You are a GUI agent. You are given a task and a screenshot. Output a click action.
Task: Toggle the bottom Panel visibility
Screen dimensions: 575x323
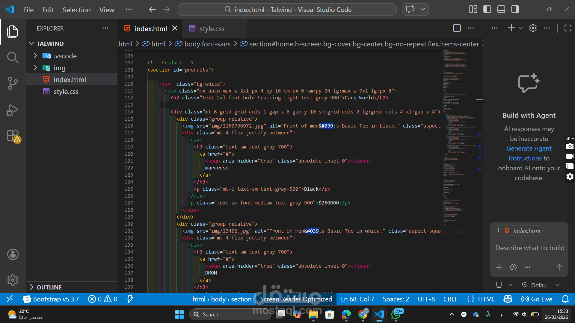[501, 10]
